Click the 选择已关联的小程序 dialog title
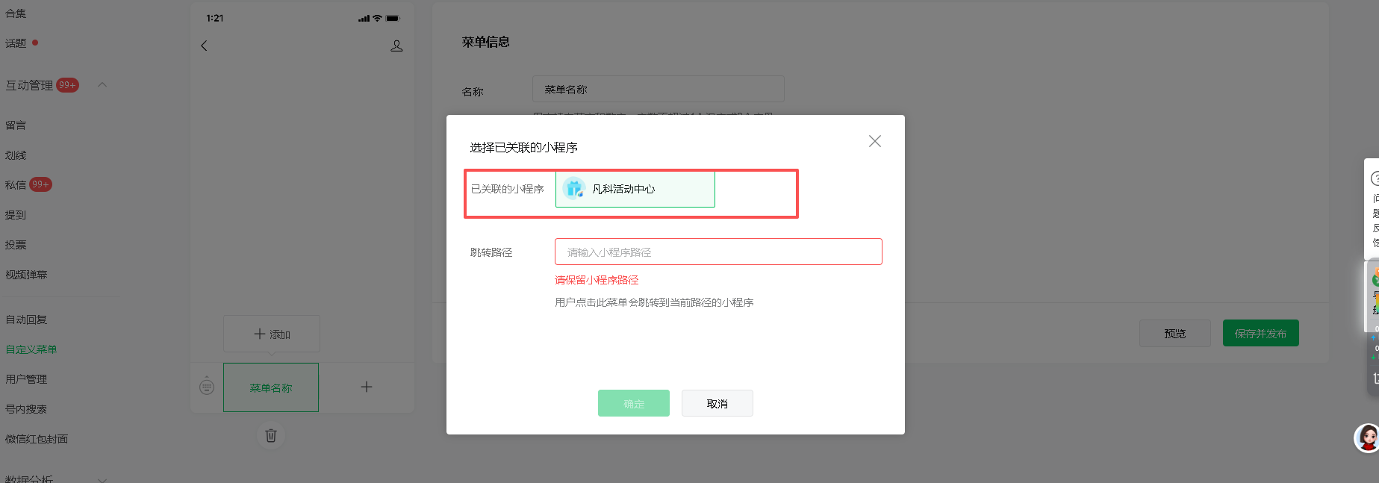This screenshot has height=483, width=1379. (523, 147)
